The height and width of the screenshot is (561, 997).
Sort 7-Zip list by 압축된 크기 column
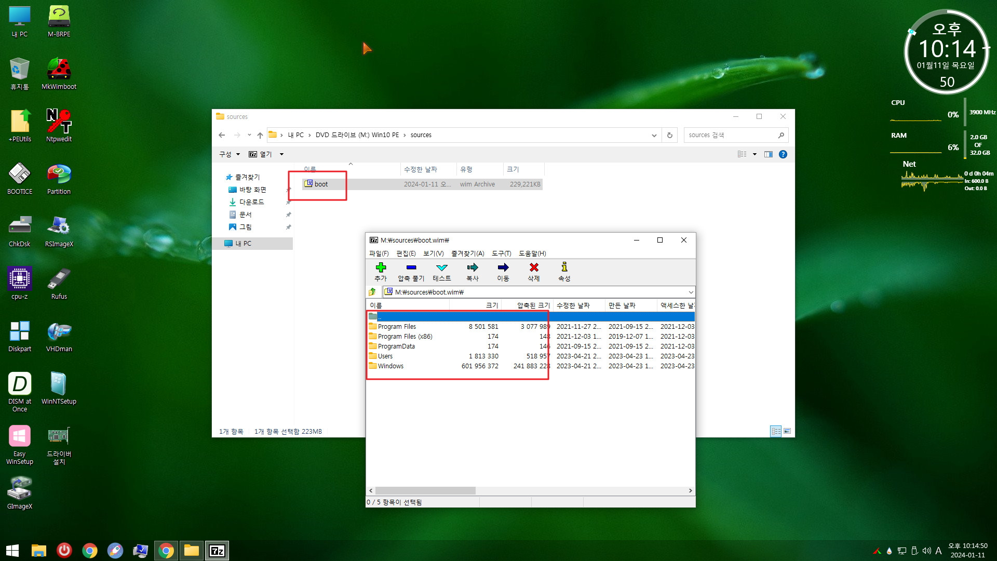(x=527, y=305)
